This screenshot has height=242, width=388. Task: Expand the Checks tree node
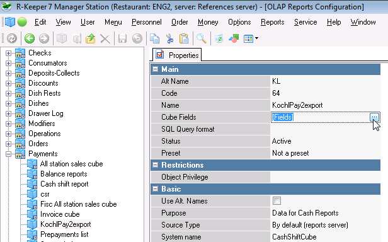click(8, 54)
